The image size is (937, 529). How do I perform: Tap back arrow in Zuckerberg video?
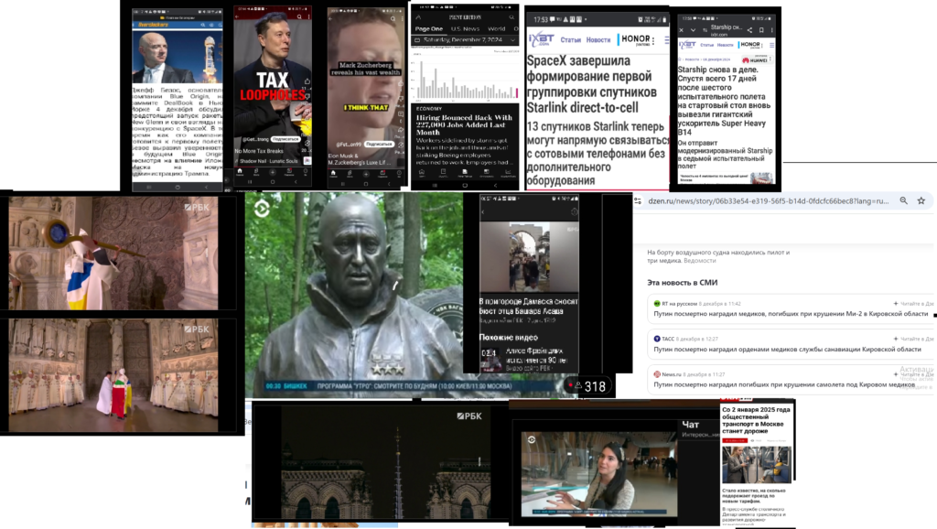point(330,18)
